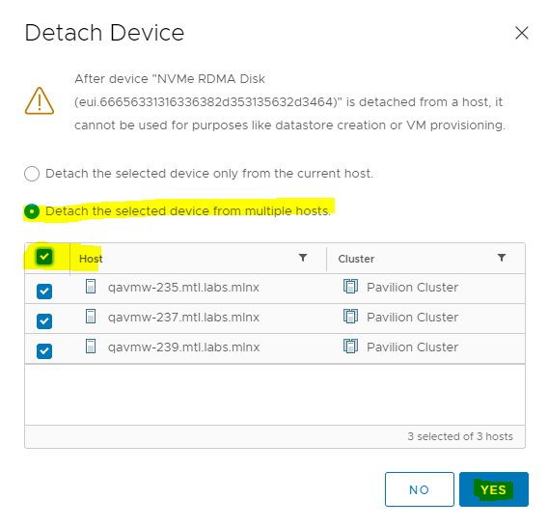
Task: Click the NVMe RDMA Disk warning message
Action: (x=289, y=102)
